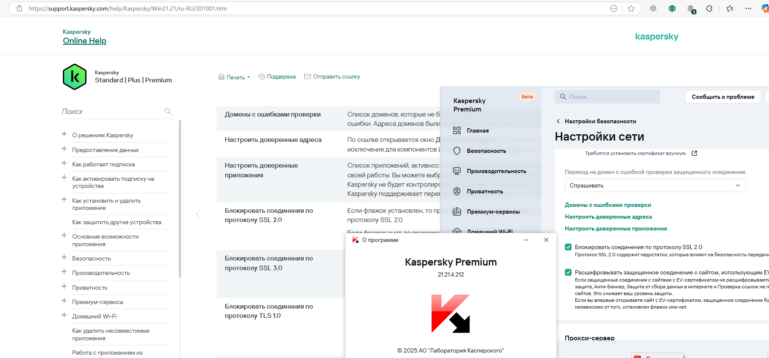Open browser extensions puzzle icon

click(x=710, y=8)
